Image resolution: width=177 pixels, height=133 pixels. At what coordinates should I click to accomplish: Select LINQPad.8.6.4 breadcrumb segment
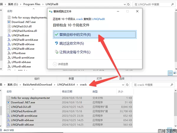coord(66,85)
